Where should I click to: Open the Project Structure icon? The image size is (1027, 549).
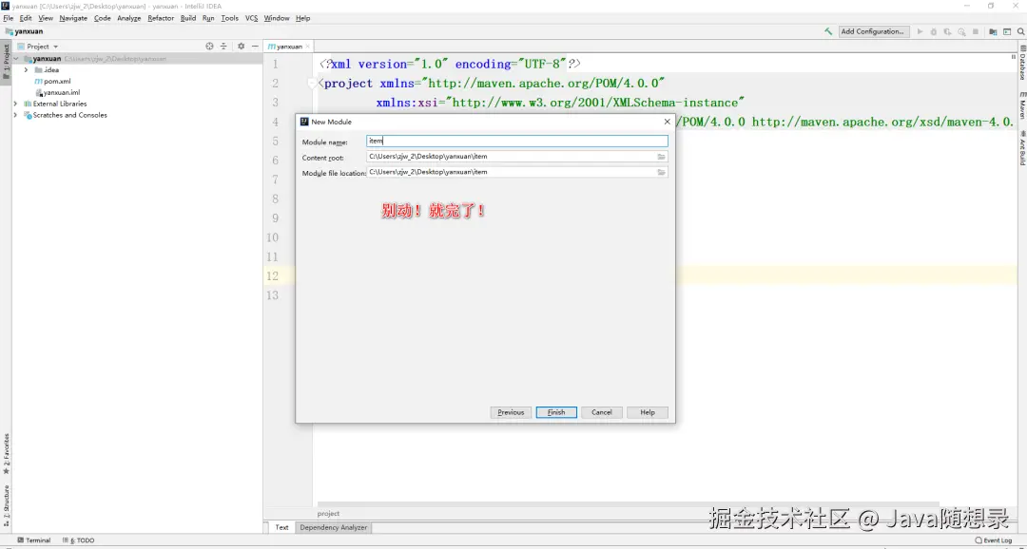click(x=993, y=31)
